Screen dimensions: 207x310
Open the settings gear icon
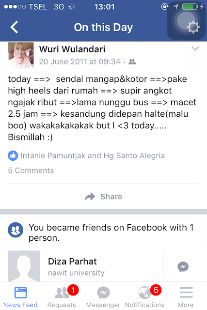pos(193,27)
